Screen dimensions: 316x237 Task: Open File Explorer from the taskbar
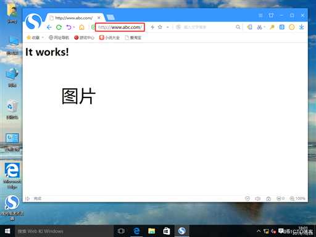[x=152, y=231]
